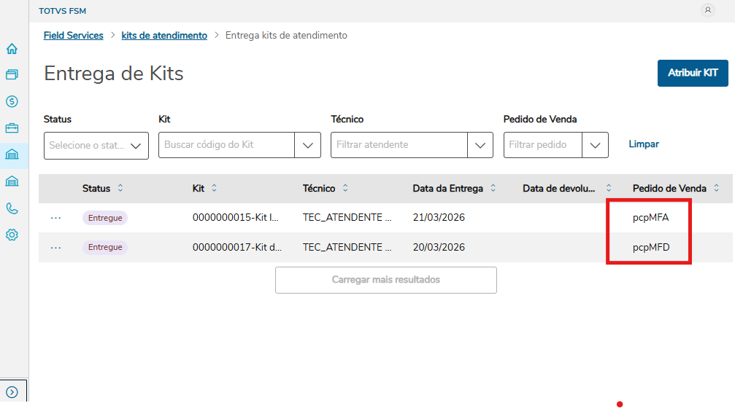Click the Limpar filters link

pyautogui.click(x=644, y=144)
